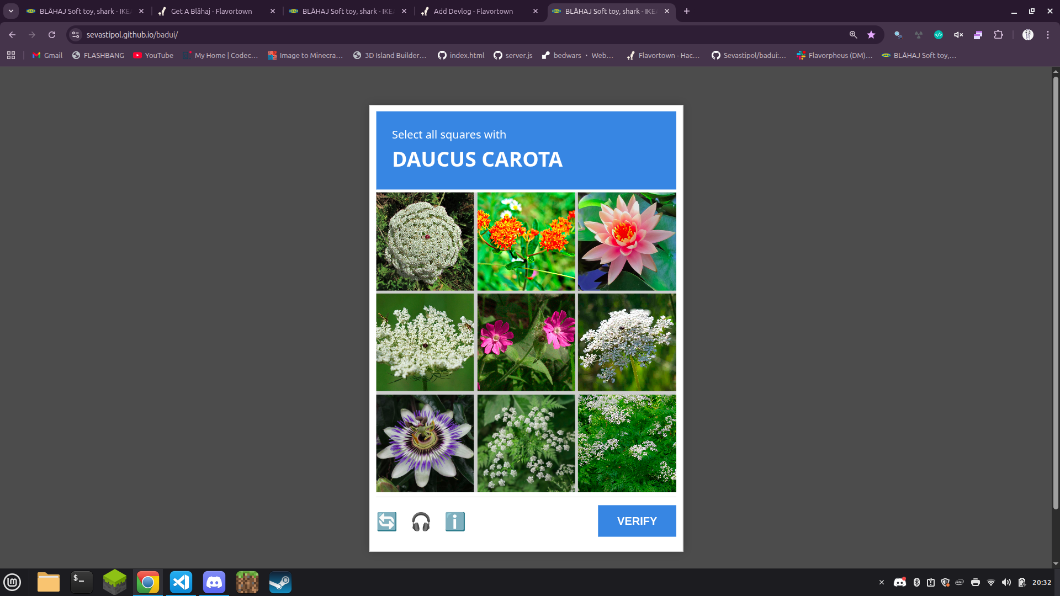Reload the page with the refresh button
This screenshot has height=596, width=1060.
pyautogui.click(x=52, y=35)
